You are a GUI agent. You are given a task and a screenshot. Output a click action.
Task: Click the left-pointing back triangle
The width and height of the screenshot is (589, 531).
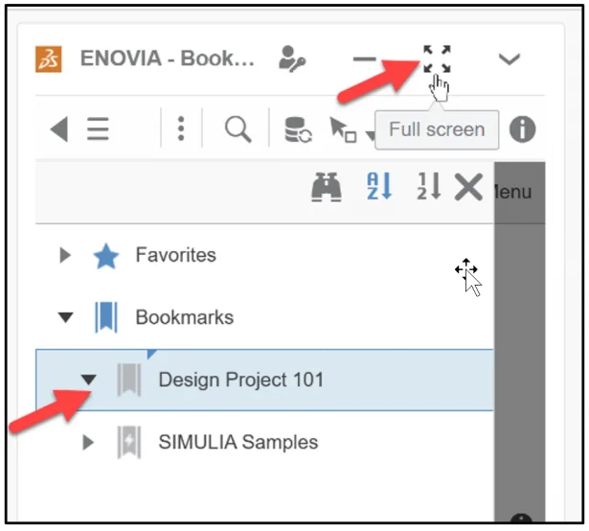(x=59, y=129)
